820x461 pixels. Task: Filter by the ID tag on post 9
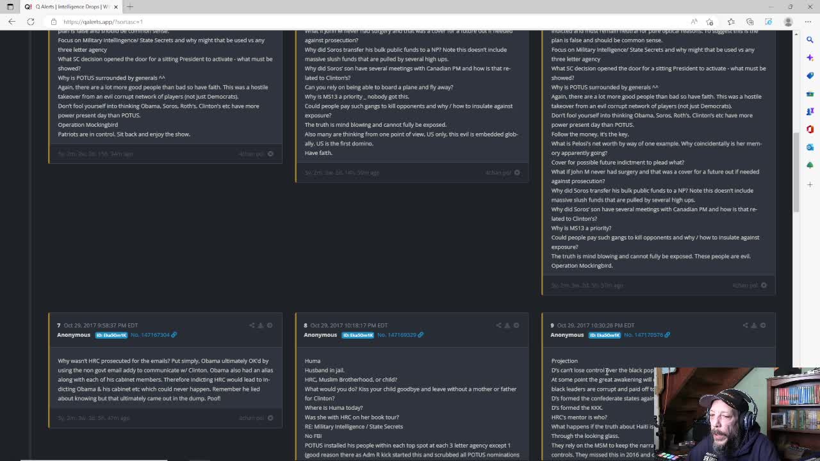[605, 335]
